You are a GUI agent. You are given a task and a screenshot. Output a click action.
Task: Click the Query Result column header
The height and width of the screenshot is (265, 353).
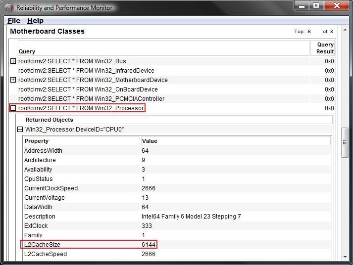click(x=325, y=48)
